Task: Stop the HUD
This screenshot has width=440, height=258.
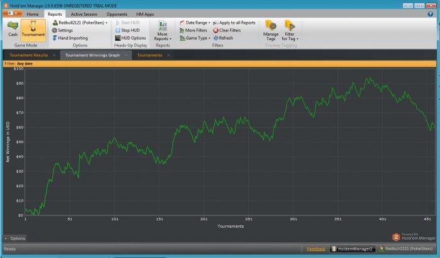Action: point(130,30)
